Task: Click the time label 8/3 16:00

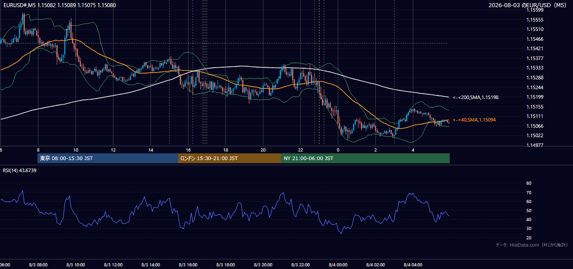Action: point(188,265)
